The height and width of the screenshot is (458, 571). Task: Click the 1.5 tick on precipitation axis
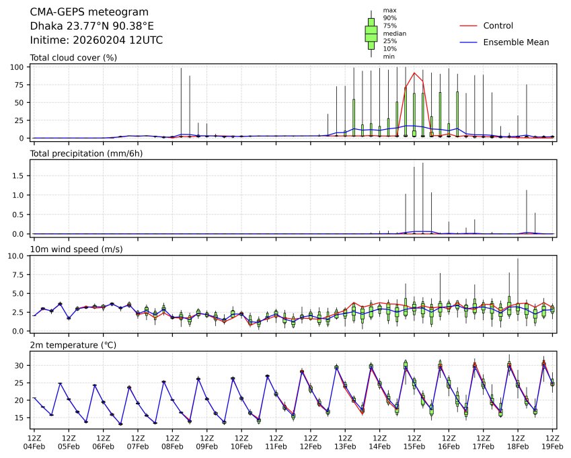pyautogui.click(x=20, y=176)
